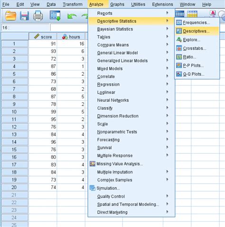
Task: Click the Simulation grid icon
Action: tap(93, 188)
